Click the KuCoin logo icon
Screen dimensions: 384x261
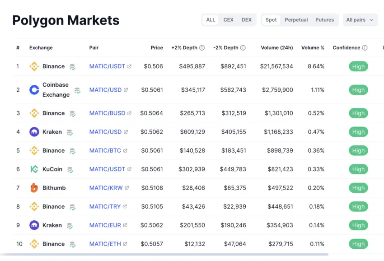point(34,169)
